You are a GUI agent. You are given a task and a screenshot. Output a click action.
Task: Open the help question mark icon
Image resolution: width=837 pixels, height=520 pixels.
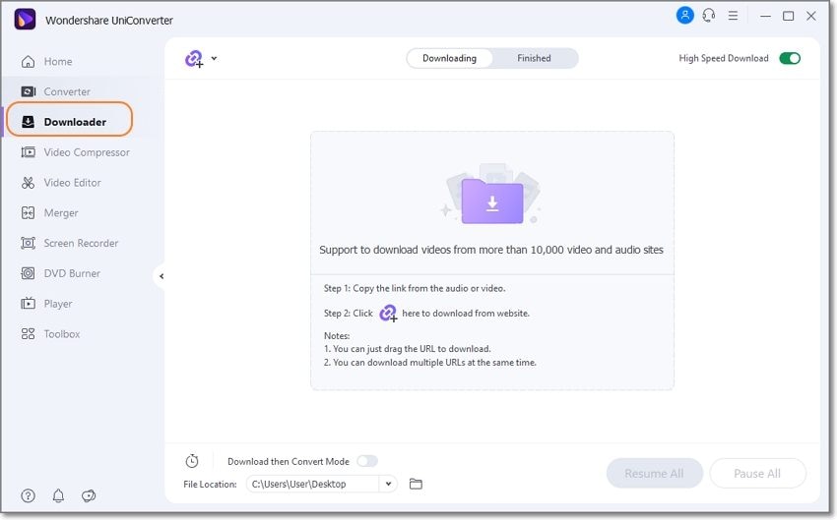click(x=28, y=496)
